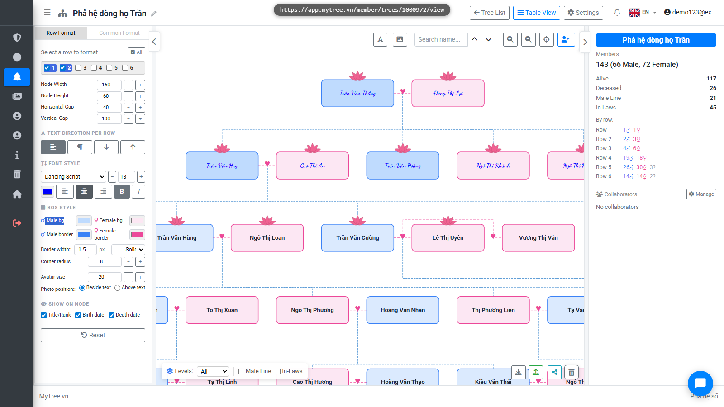This screenshot has height=407, width=724.
Task: Check row 5 checkbox
Action: point(109,68)
